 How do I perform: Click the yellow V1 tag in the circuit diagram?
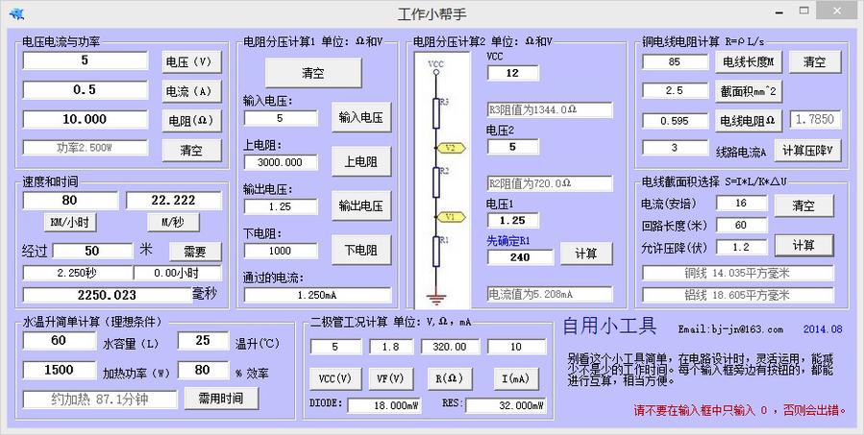click(x=451, y=217)
